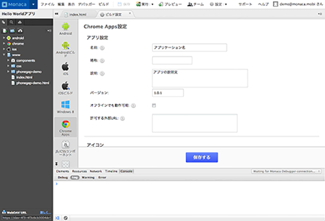Click the Android build (Androidビルド) icon
The height and width of the screenshot is (221, 325).
64,50
